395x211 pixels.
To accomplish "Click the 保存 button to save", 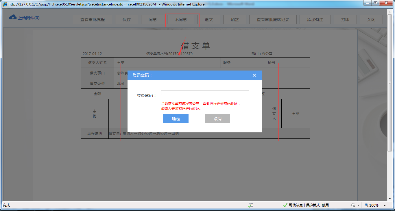I will (127, 19).
